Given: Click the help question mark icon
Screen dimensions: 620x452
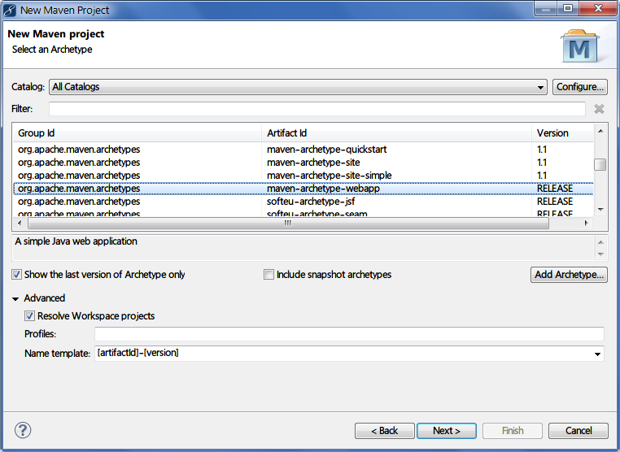Looking at the screenshot, I should [x=23, y=430].
